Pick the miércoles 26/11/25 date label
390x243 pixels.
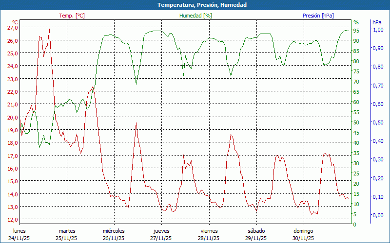[x=114, y=234]
